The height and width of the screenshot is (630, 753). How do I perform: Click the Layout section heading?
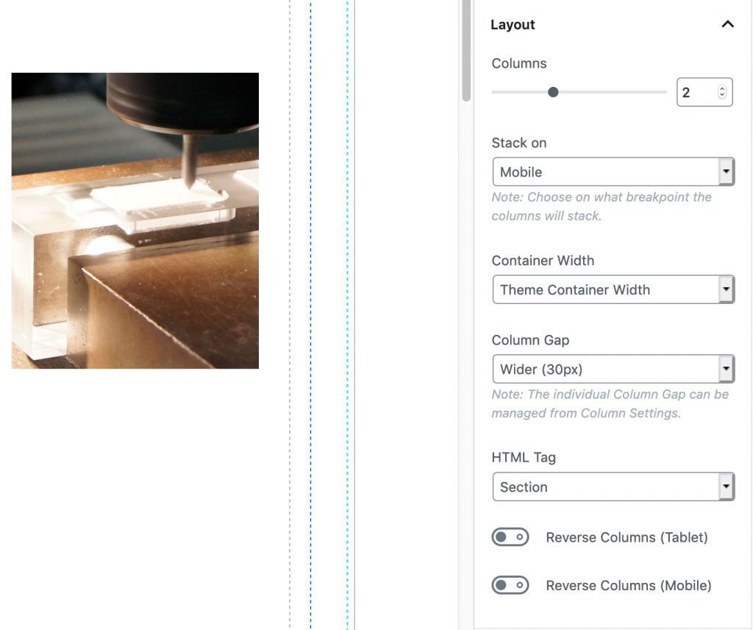(513, 24)
